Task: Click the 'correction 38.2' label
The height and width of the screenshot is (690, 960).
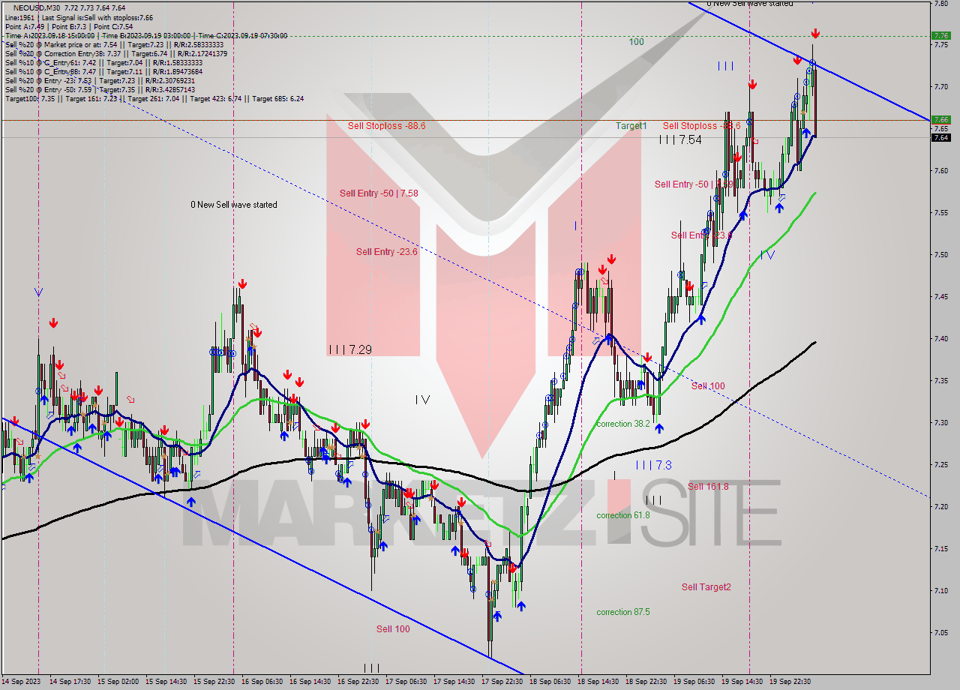Action: point(623,424)
